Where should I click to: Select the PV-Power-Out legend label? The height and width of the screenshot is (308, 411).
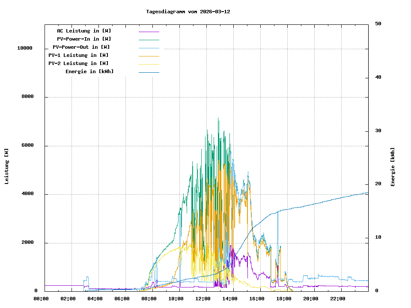[x=81, y=47]
